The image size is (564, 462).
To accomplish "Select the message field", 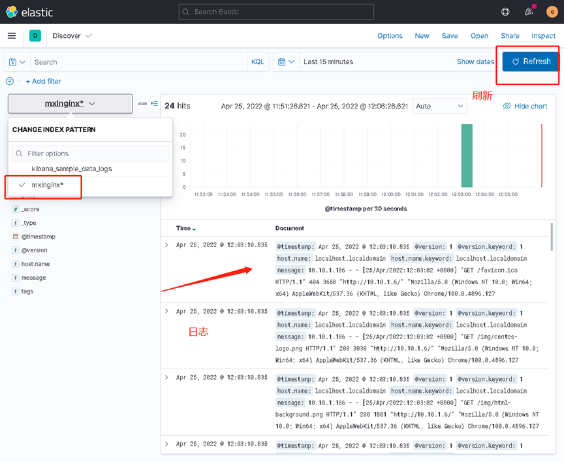I will 33,278.
